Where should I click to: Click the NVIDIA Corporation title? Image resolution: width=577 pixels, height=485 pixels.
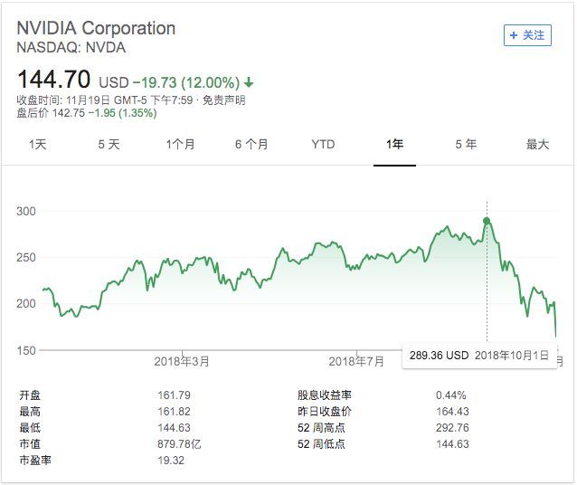click(x=96, y=28)
